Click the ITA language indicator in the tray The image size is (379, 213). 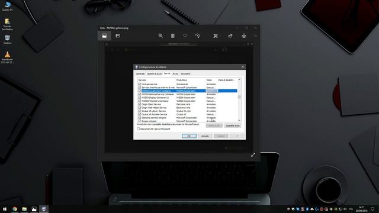[x=351, y=209]
